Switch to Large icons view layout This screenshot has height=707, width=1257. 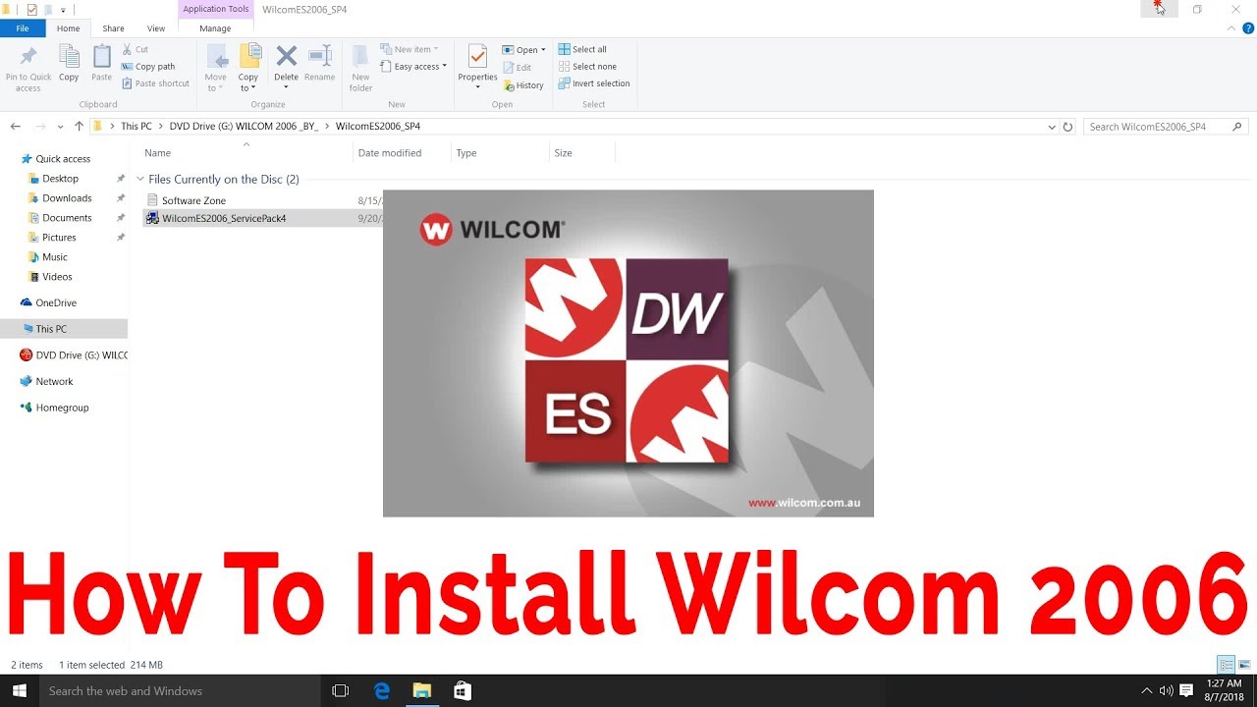tap(1244, 665)
